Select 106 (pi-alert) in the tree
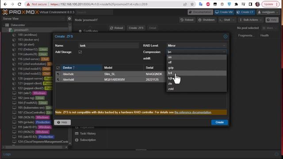 [26, 45]
